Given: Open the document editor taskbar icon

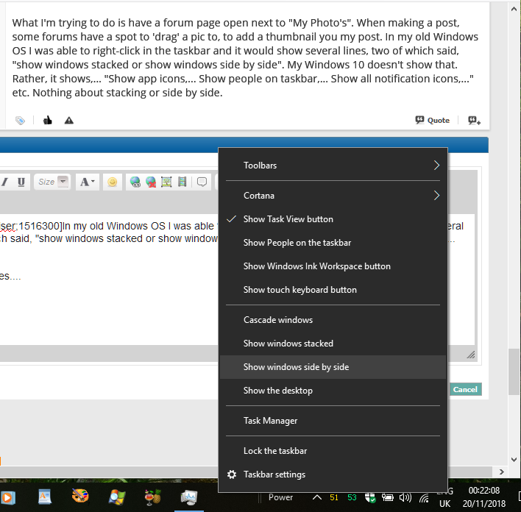Looking at the screenshot, I should coord(45,497).
